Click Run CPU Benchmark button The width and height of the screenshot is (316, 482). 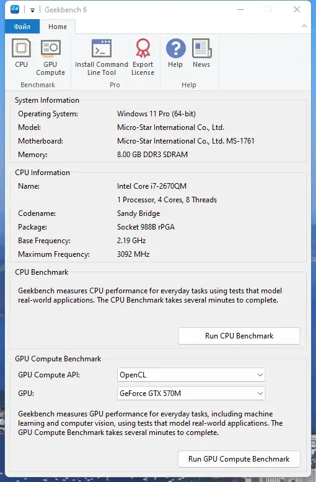[239, 336]
